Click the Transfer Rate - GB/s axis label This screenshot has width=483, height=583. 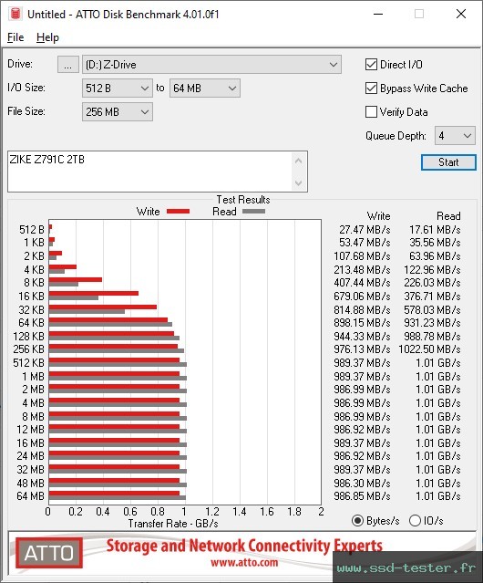tap(173, 524)
